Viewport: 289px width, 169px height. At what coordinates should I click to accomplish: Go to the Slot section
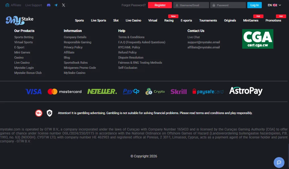(116, 20)
